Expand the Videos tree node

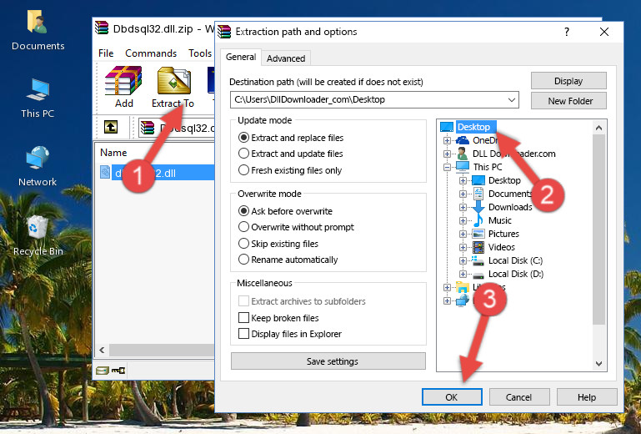pos(463,247)
